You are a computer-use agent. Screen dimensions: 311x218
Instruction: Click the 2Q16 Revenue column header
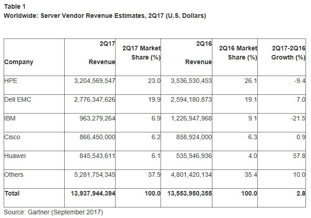(198, 53)
